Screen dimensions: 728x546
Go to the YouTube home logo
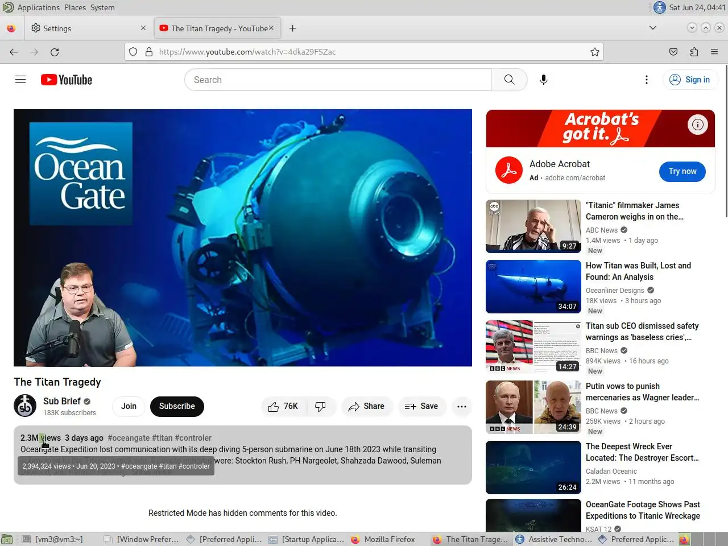pos(67,80)
